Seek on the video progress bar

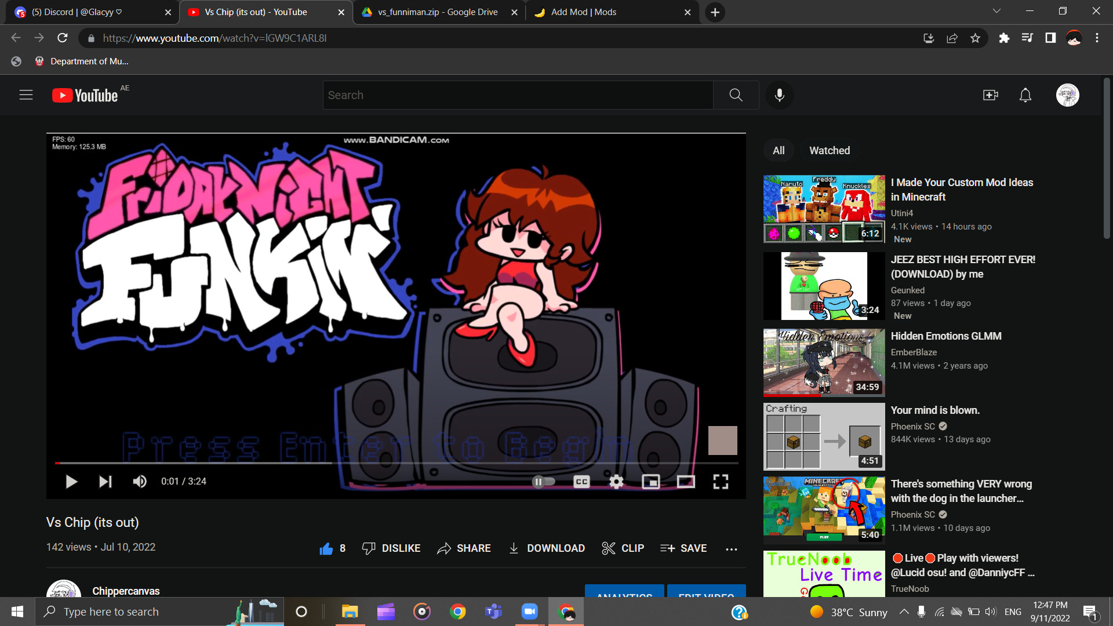click(397, 463)
